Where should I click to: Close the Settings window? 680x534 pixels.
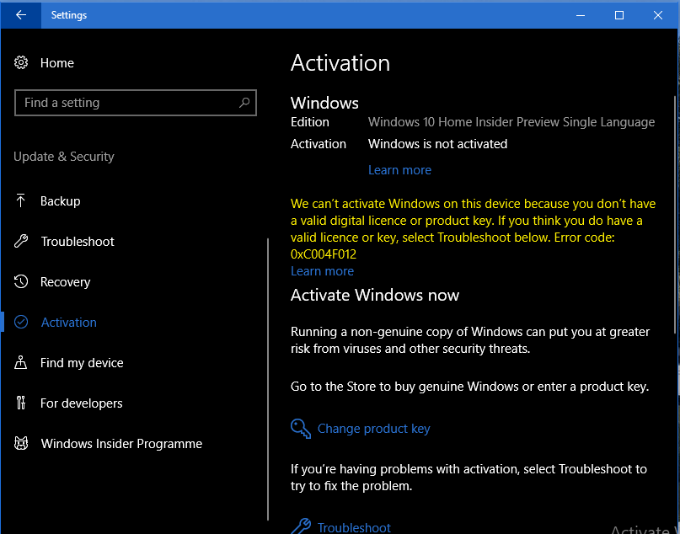pos(658,15)
